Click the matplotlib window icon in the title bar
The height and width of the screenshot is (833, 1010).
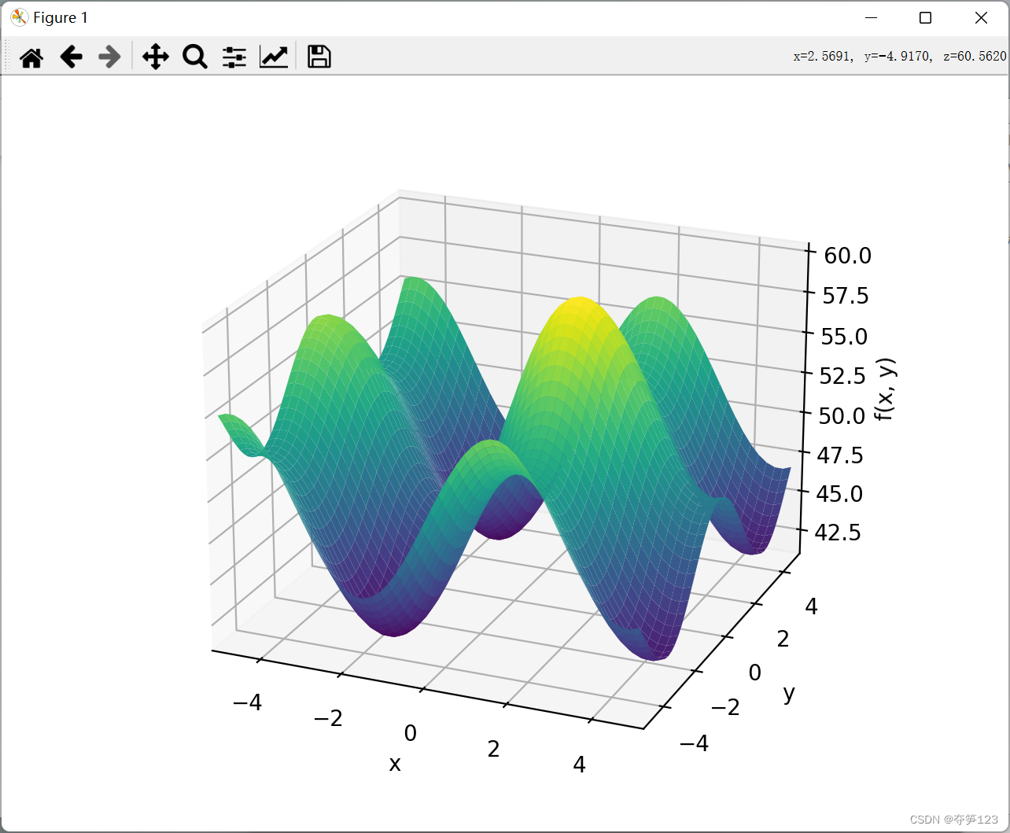pos(19,17)
